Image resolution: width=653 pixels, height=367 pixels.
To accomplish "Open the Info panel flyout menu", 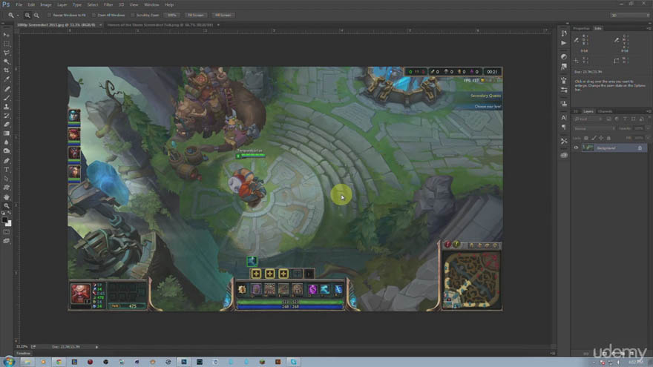I will click(649, 28).
